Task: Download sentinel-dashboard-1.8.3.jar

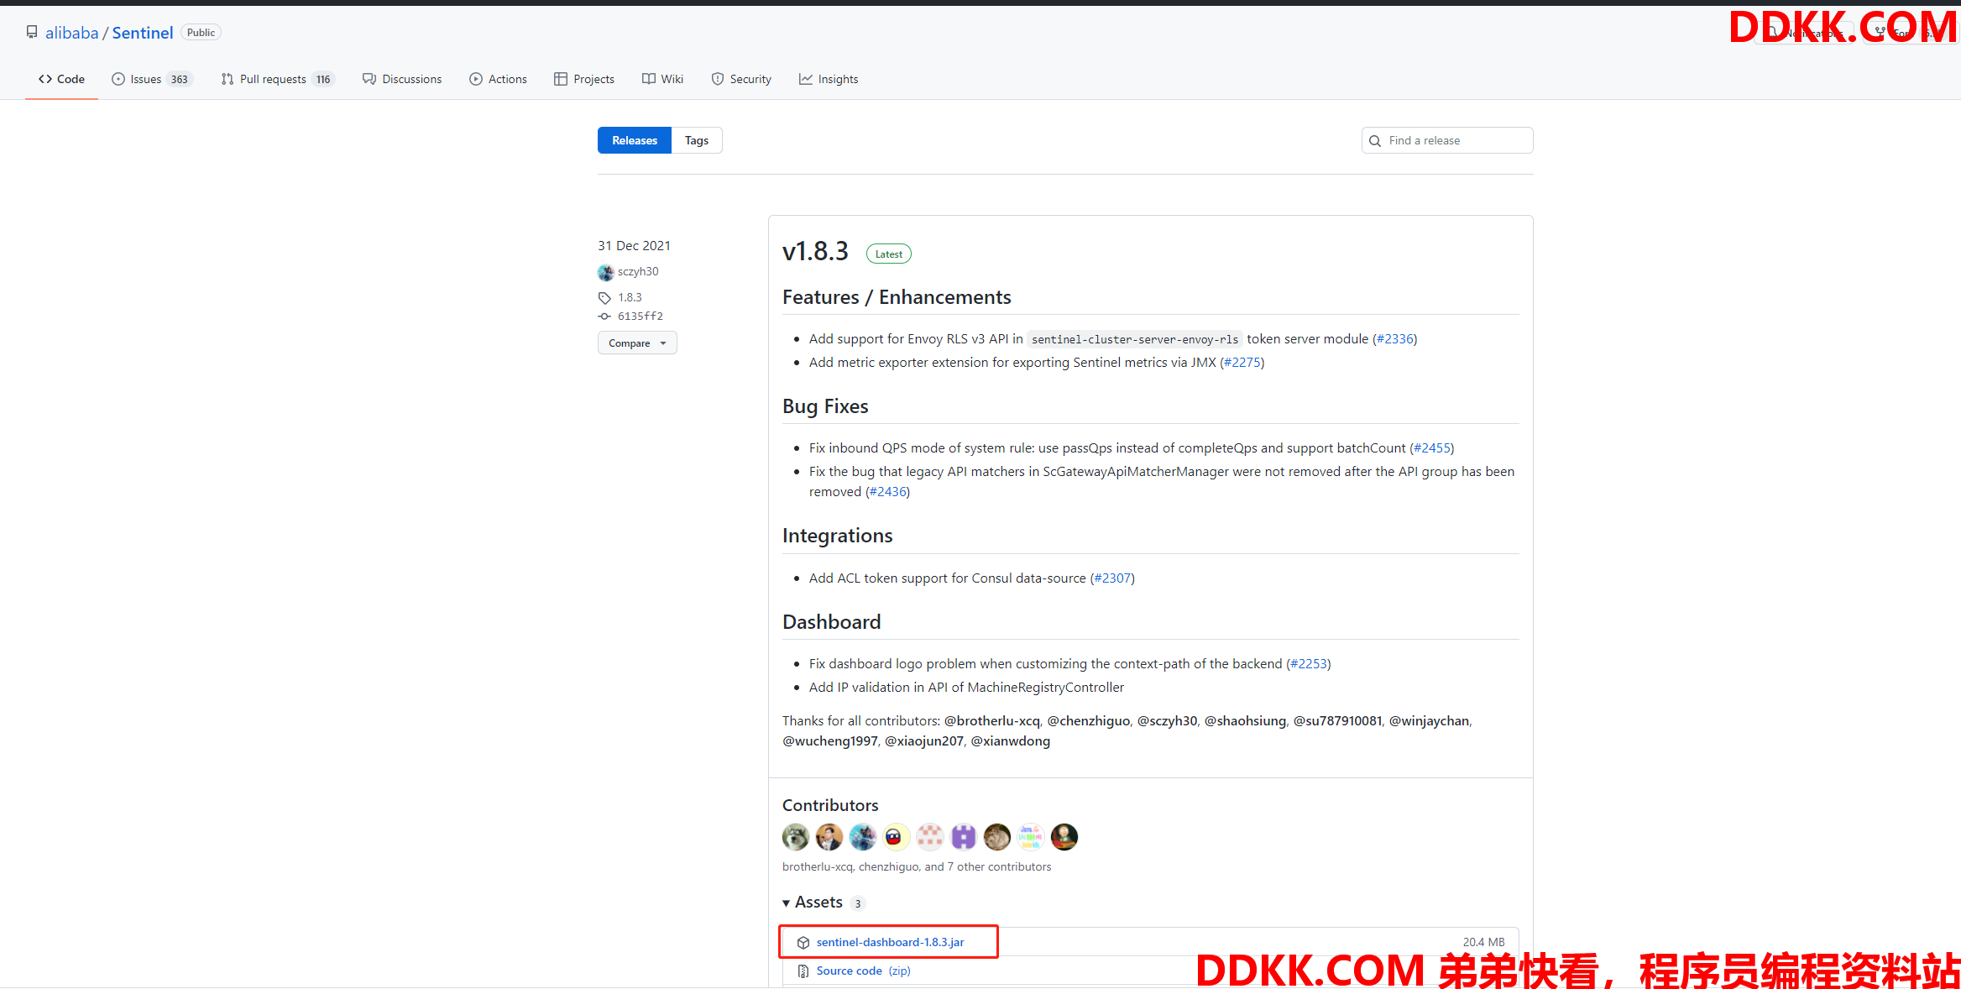Action: [x=890, y=942]
